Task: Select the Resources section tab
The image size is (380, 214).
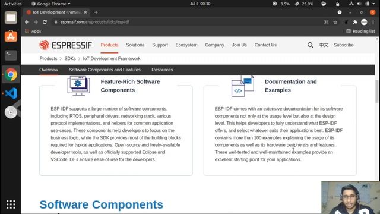Action: click(162, 70)
